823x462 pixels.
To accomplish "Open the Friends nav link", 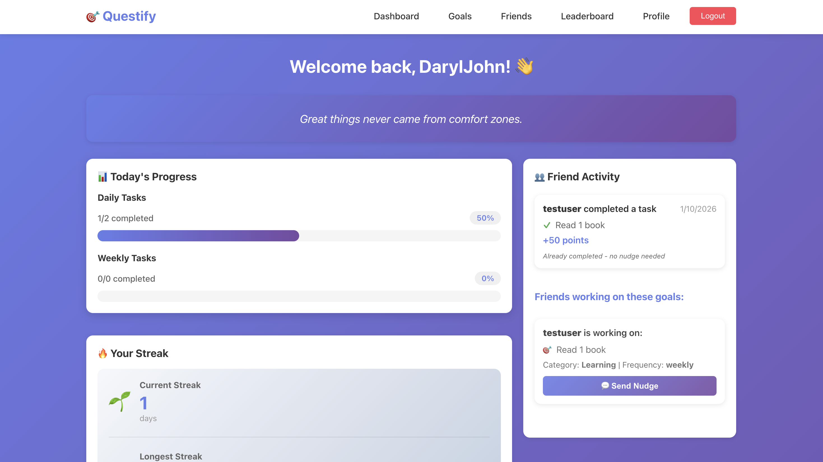I will click(x=516, y=16).
